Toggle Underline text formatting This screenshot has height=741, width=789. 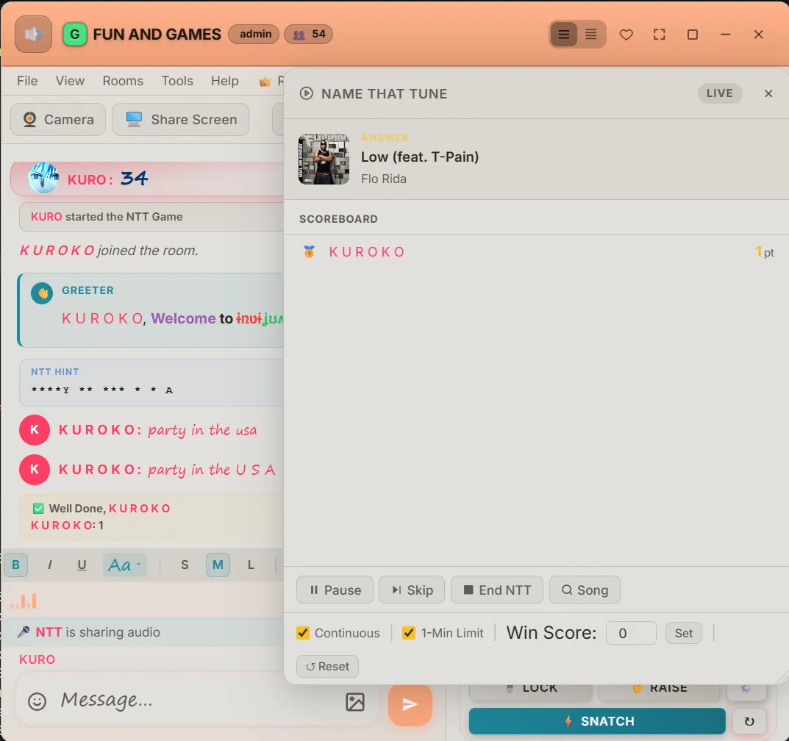click(82, 565)
